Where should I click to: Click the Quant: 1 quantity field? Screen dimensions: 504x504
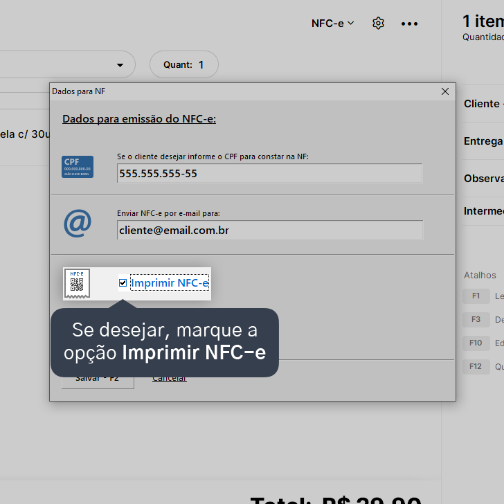(184, 64)
